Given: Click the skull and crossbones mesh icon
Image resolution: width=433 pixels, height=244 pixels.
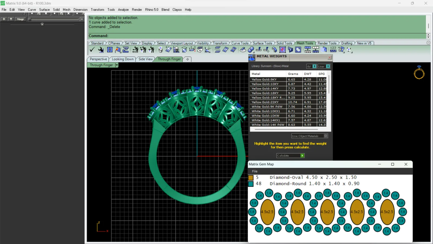Looking at the screenshot, I should [x=176, y=50].
